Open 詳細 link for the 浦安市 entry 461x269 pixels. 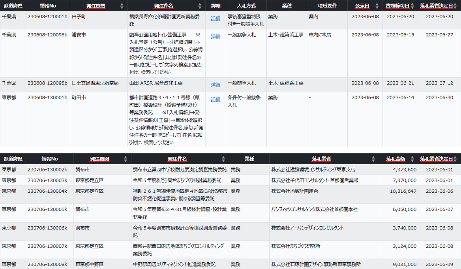[215, 37]
